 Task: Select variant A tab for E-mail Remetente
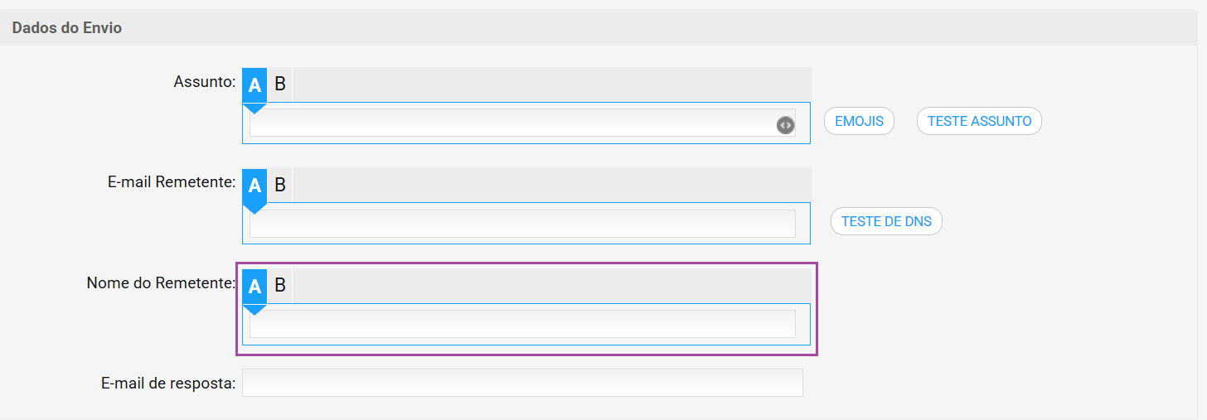(x=254, y=186)
